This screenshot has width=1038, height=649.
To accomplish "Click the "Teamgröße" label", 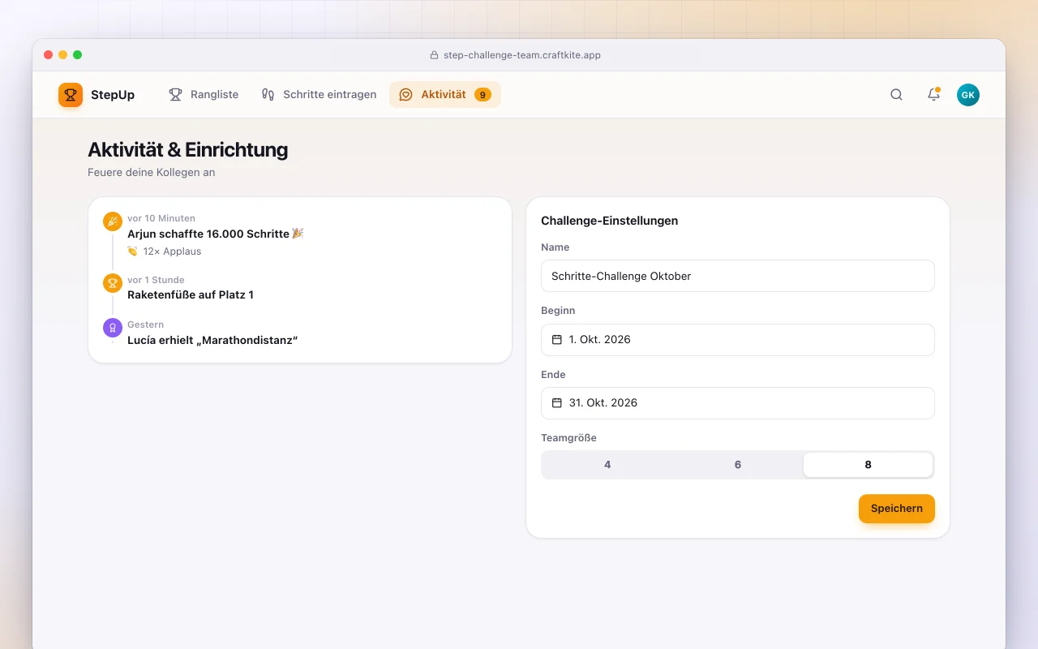I will point(568,438).
